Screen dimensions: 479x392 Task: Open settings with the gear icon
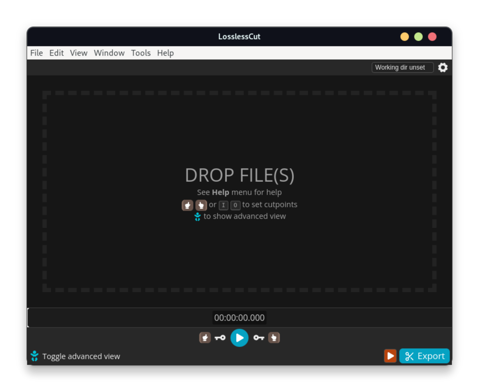(443, 67)
